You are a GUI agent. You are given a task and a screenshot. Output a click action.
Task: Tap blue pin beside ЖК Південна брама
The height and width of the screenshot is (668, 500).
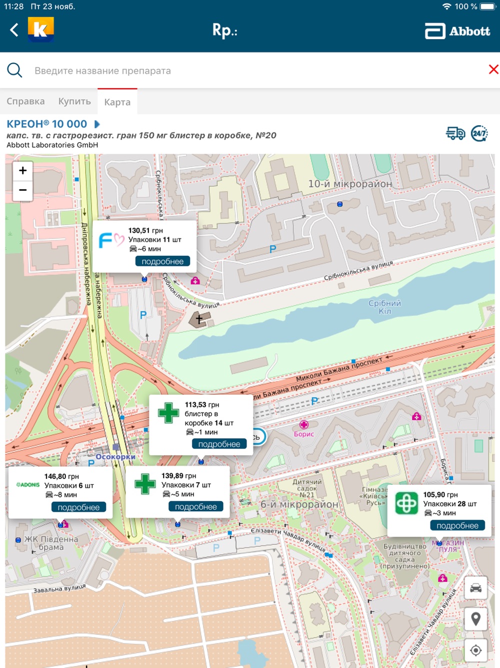[x=18, y=540]
